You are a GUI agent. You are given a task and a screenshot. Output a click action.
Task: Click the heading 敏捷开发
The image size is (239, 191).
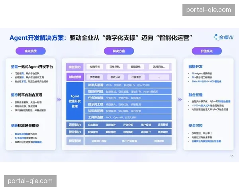196,66
